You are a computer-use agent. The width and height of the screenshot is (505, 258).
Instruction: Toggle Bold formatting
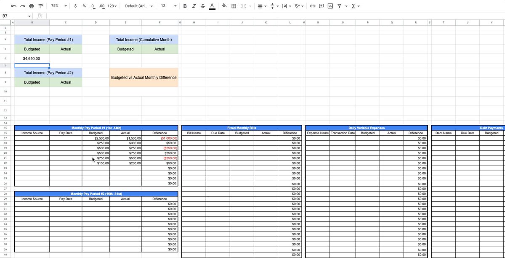click(x=186, y=6)
